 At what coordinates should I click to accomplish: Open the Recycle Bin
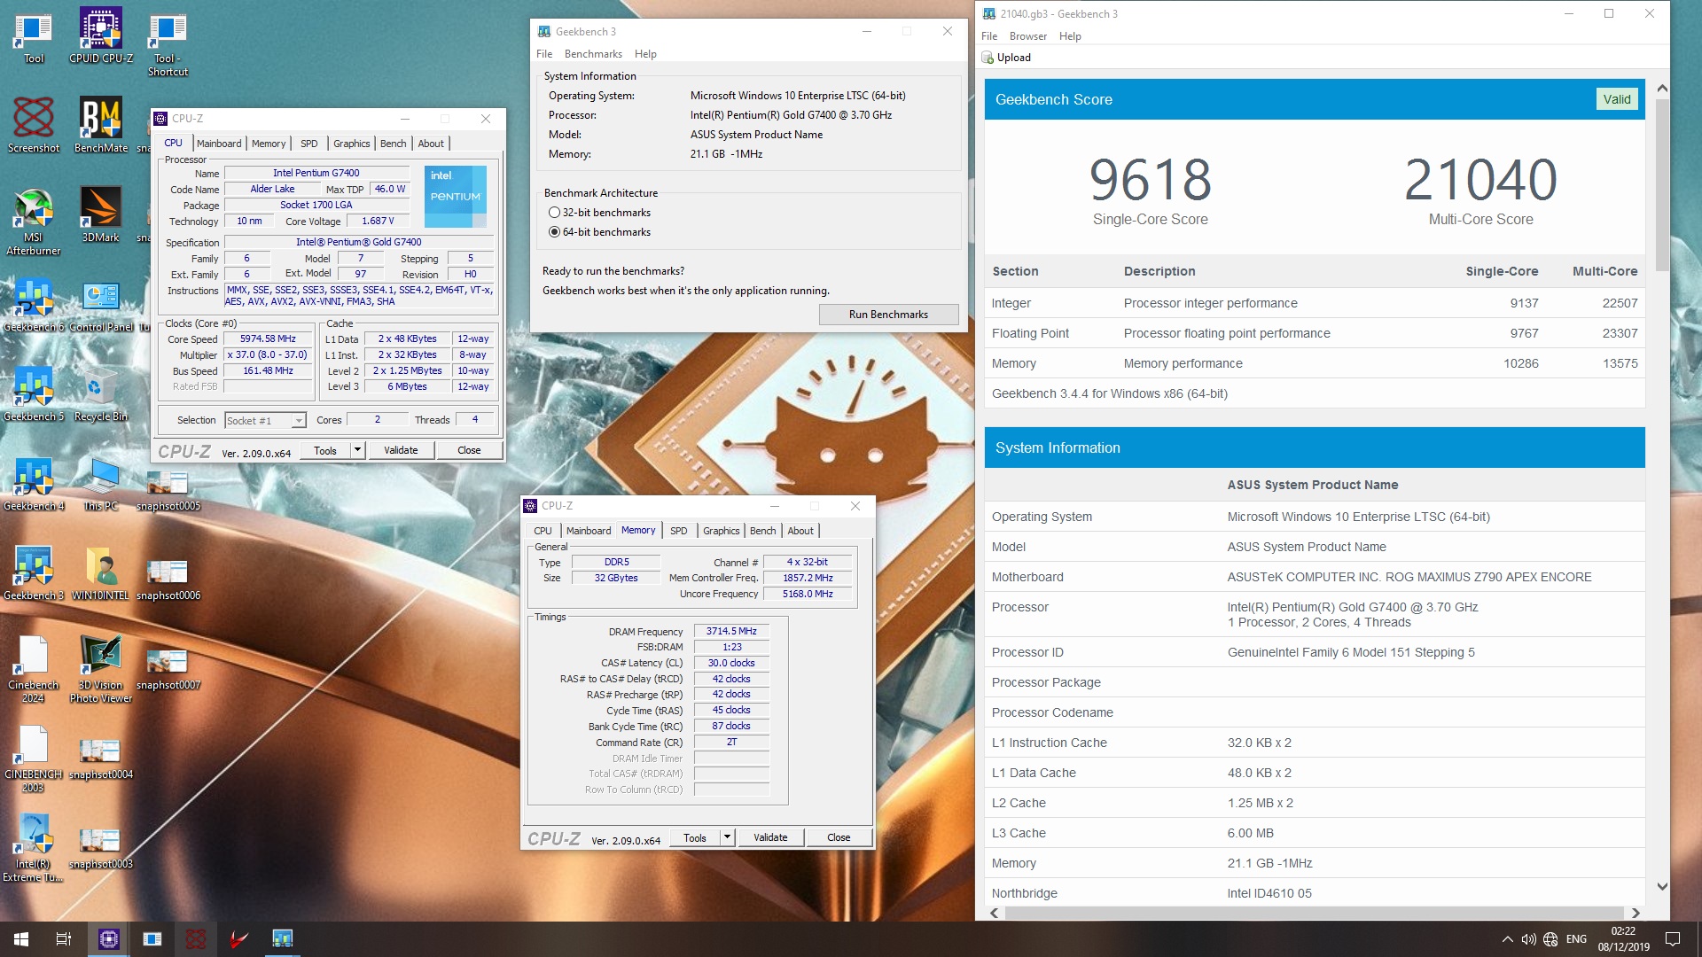coord(101,393)
